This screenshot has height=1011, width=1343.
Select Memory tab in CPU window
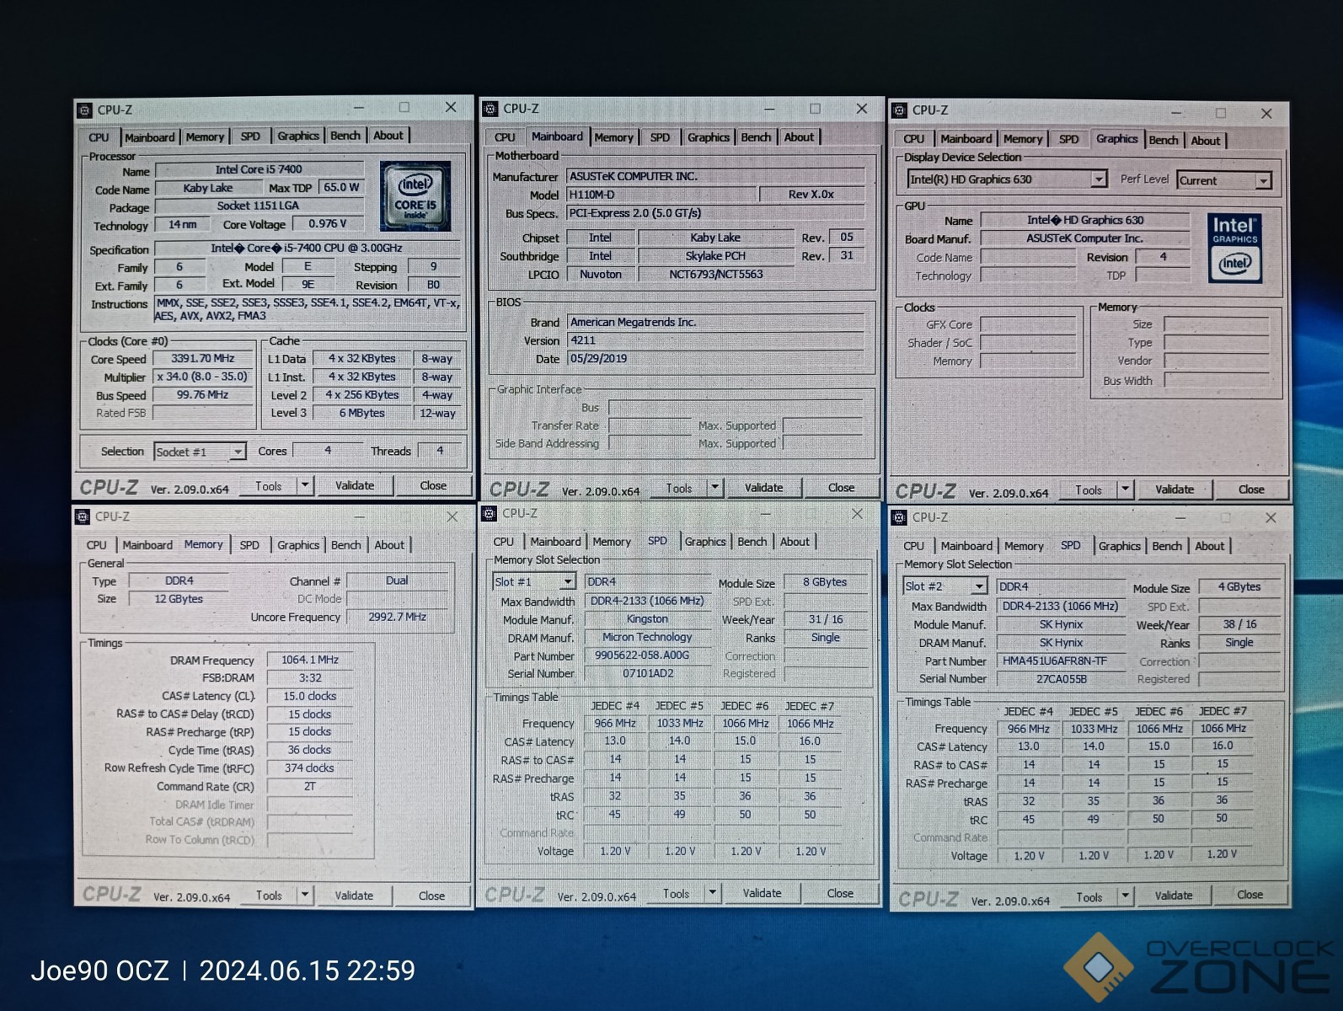(x=205, y=137)
